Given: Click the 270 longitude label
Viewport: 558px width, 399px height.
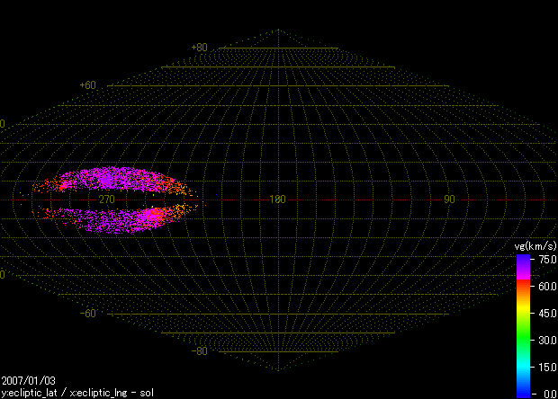Looking at the screenshot, I should (x=106, y=199).
